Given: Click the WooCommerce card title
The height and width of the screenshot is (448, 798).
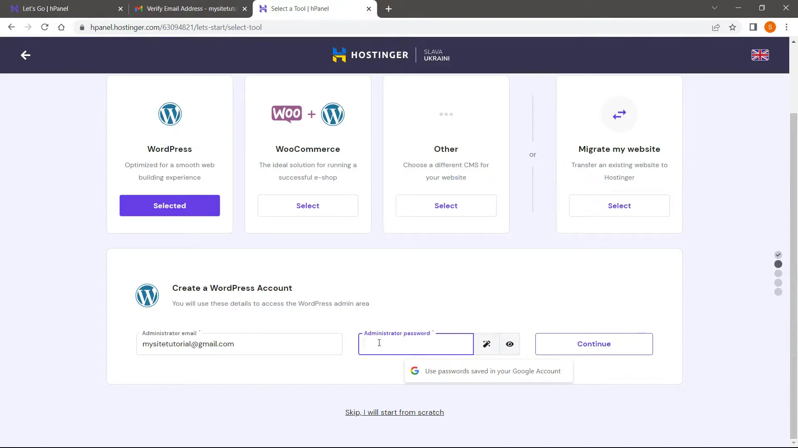Looking at the screenshot, I should coord(308,149).
